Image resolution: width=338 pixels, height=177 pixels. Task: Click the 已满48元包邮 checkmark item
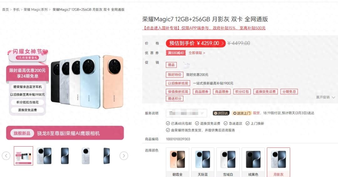pos(179,123)
